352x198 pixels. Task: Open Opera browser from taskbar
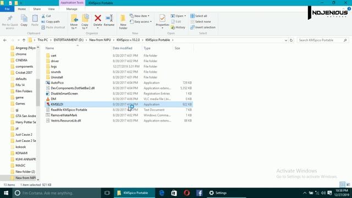point(186,193)
